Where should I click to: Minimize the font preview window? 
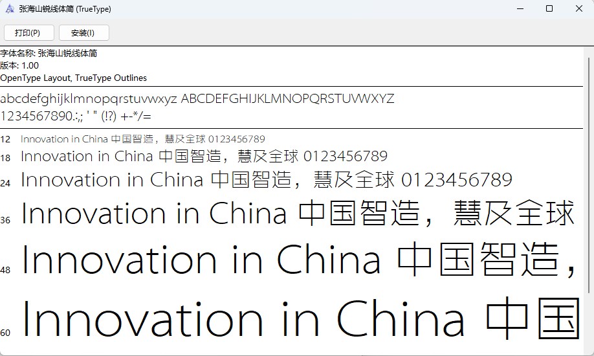click(519, 8)
